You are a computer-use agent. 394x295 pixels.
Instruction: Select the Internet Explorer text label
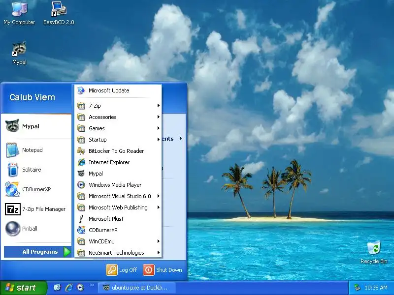click(109, 162)
